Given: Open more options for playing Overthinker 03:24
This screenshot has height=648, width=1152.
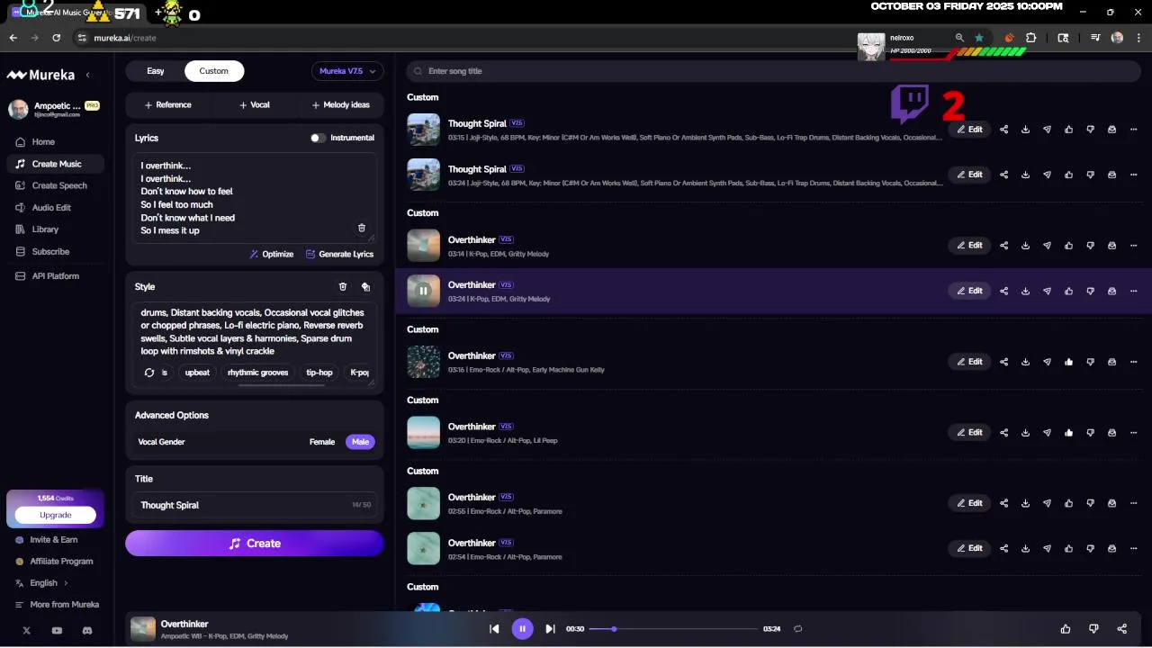Looking at the screenshot, I should (1133, 291).
